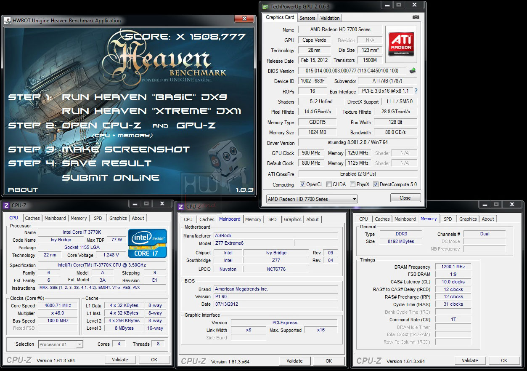Toggle the OpenCL checkbox
Image resolution: width=527 pixels, height=371 pixels.
[x=302, y=184]
